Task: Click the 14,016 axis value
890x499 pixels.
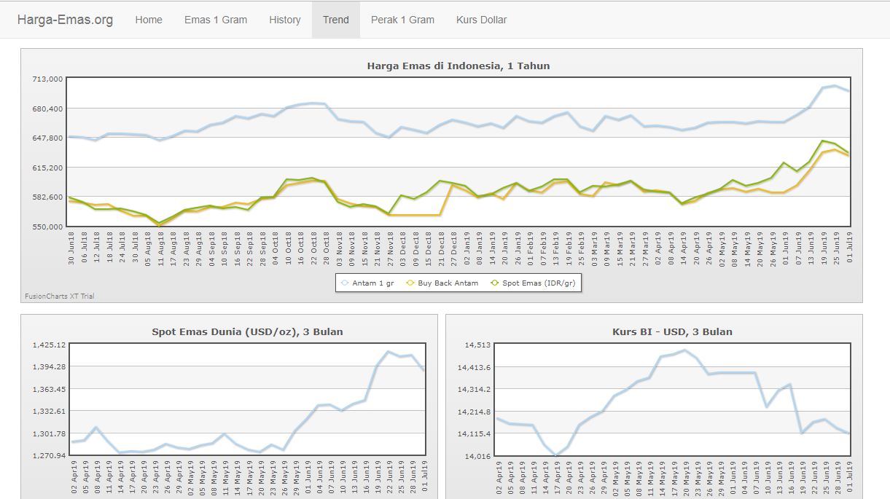Action: pyautogui.click(x=479, y=456)
